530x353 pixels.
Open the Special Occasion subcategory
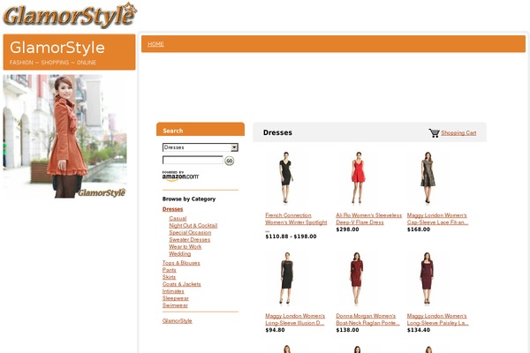(x=190, y=232)
